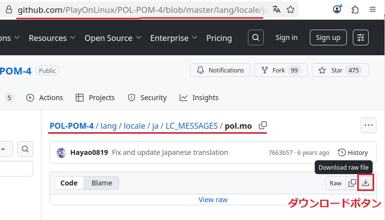This screenshot has height=220, width=385.
Task: Open the Actions repository tab
Action: tap(45, 98)
